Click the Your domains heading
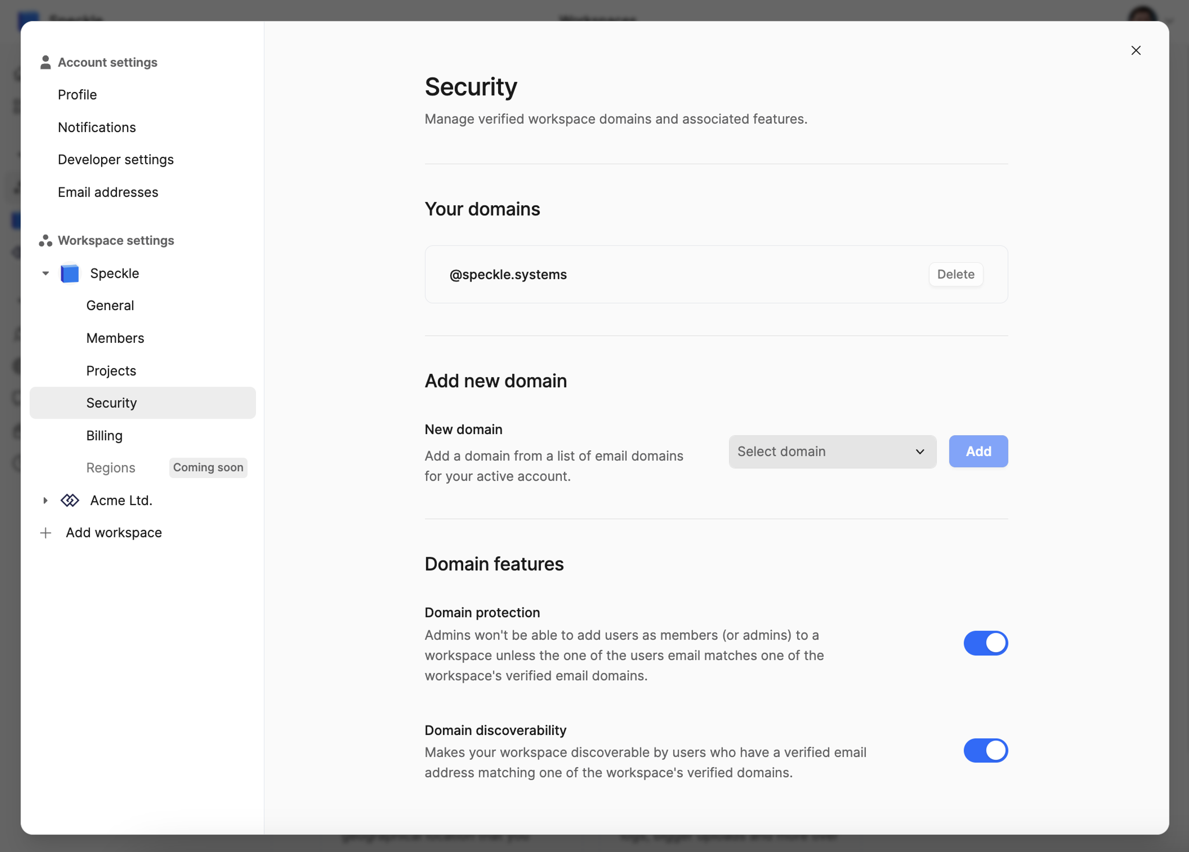1189x852 pixels. click(482, 209)
